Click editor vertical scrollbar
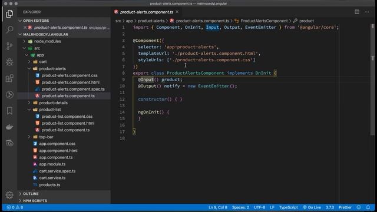The width and height of the screenshot is (377, 212). point(372,79)
